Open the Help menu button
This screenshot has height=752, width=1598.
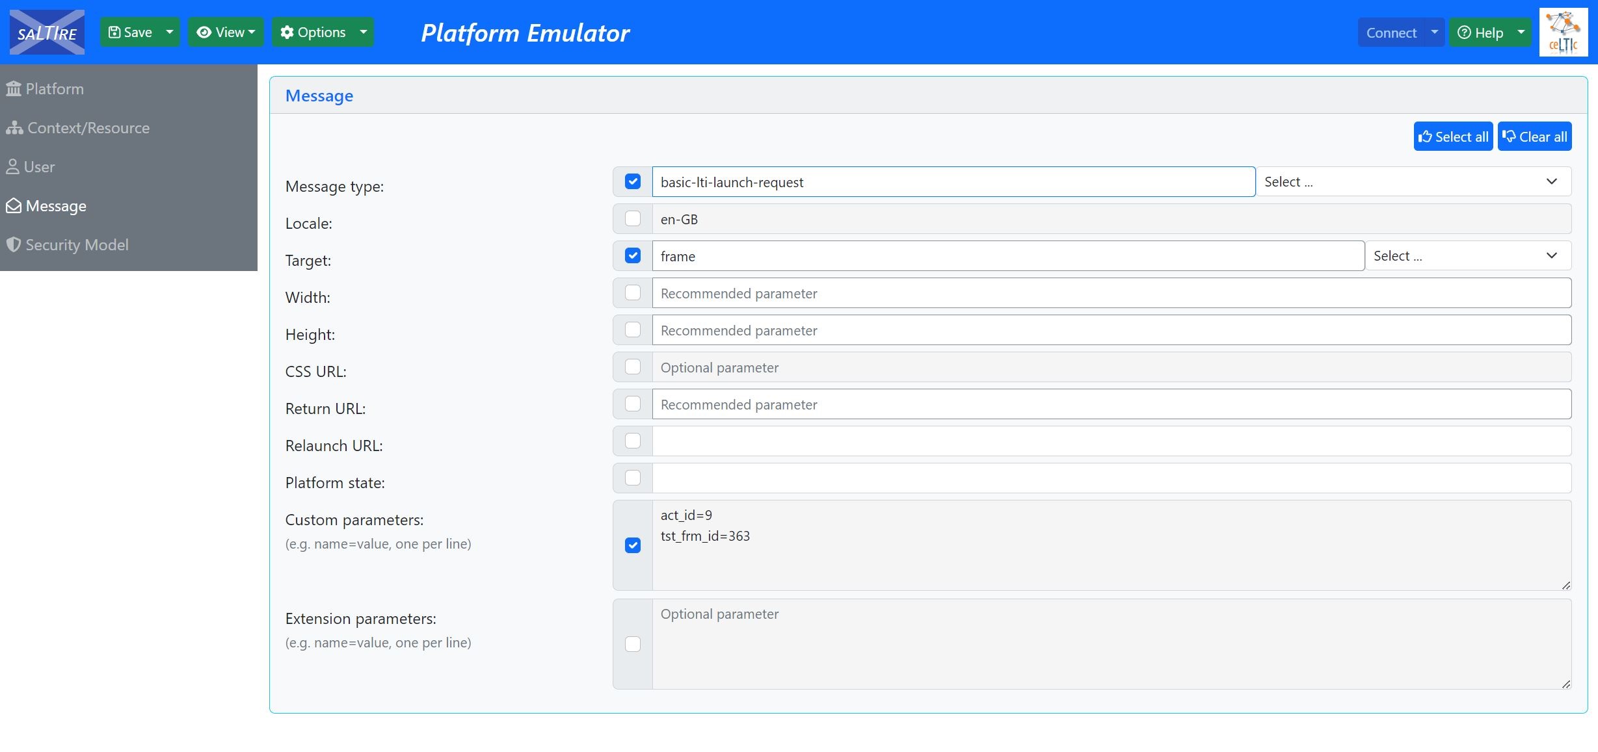[x=1480, y=32]
